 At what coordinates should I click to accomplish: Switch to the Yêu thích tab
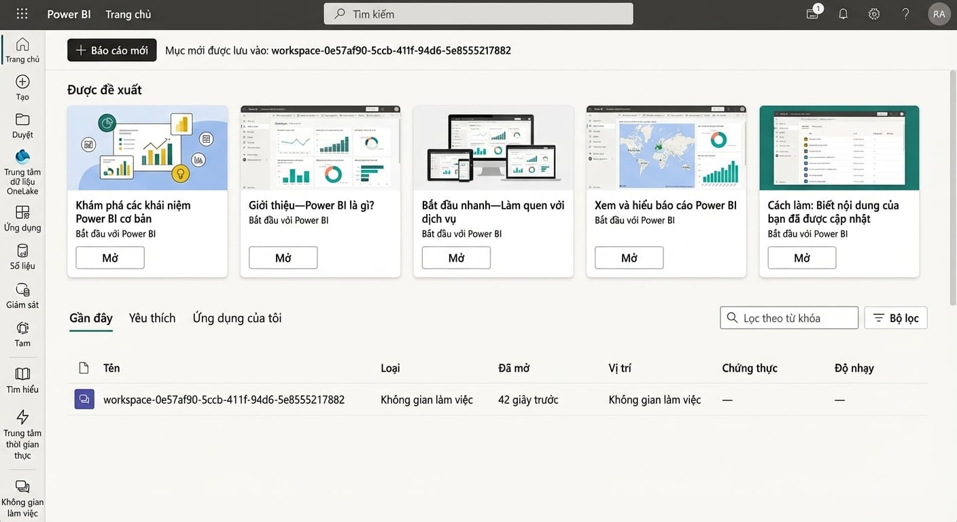pos(152,318)
